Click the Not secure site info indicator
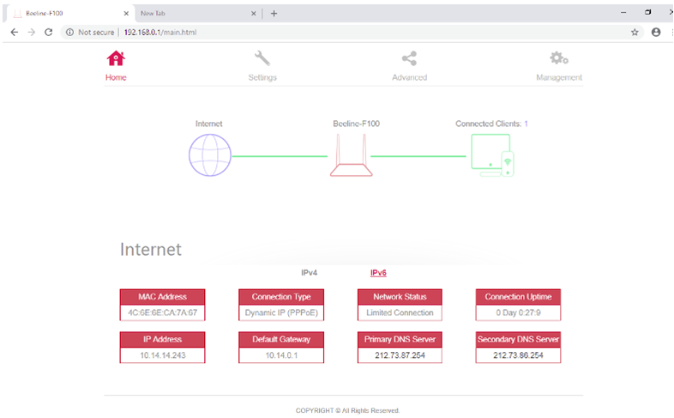The height and width of the screenshot is (418, 674). click(91, 32)
